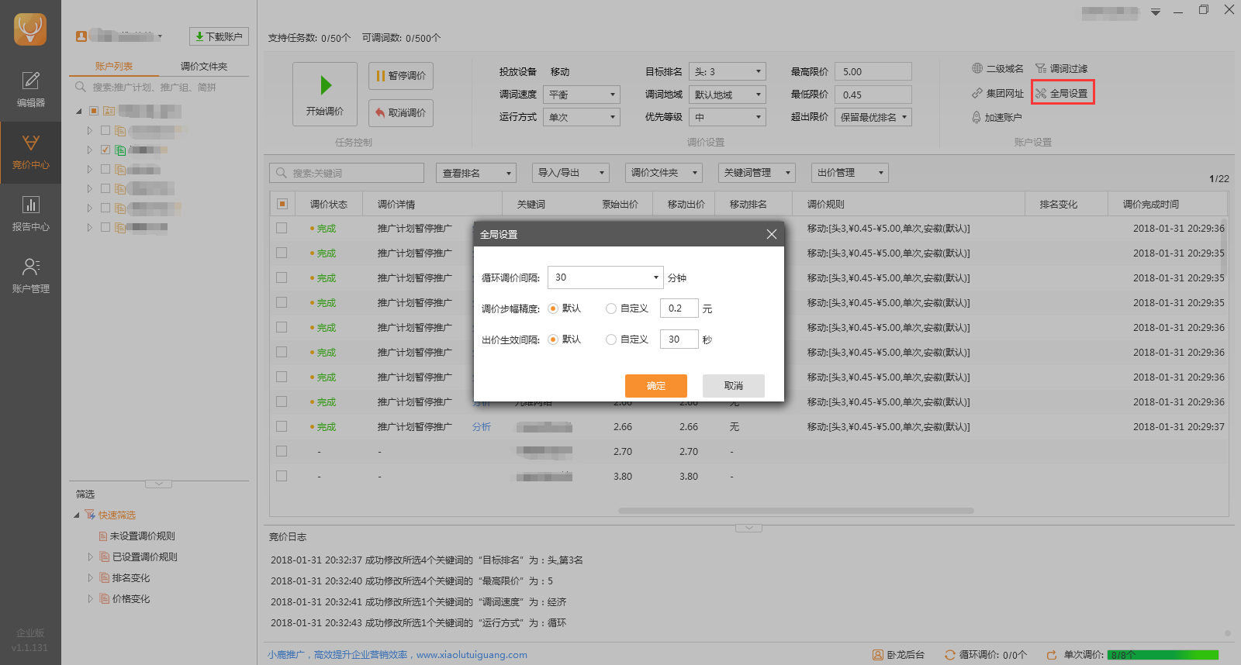Screen dimensions: 1241x665
Task: Click the 单次调价 green progress bar
Action: (1163, 655)
